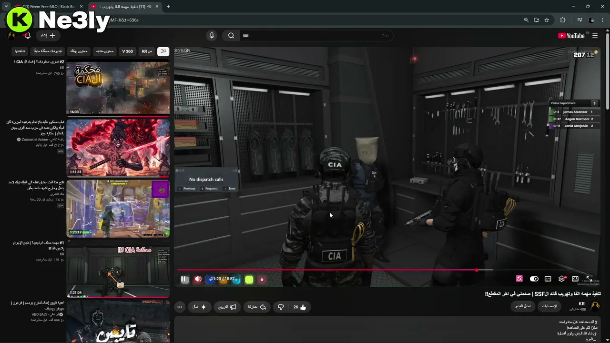Open a new browser tab

(168, 7)
